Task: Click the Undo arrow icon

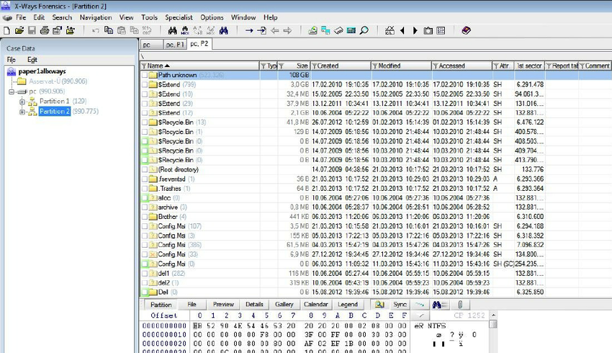Action: [96, 30]
